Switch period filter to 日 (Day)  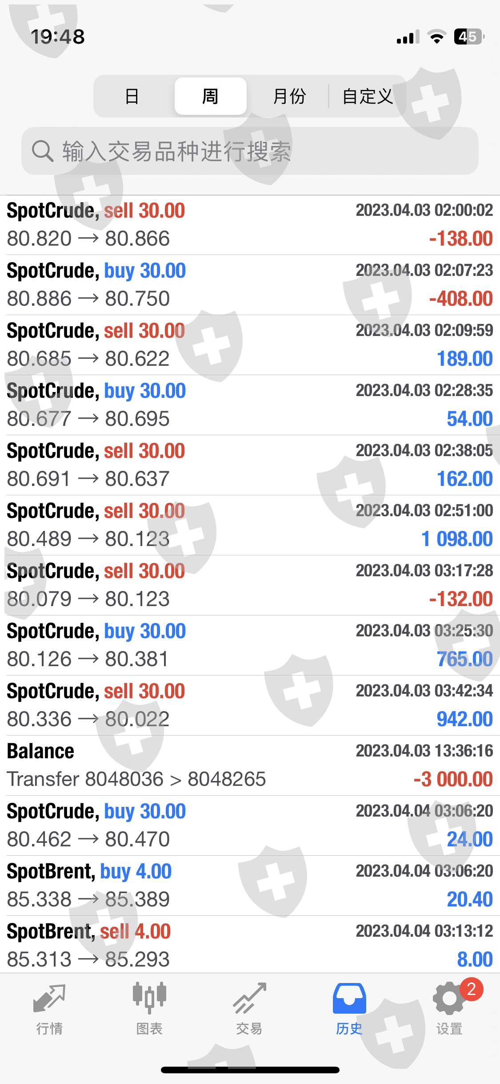[x=132, y=96]
